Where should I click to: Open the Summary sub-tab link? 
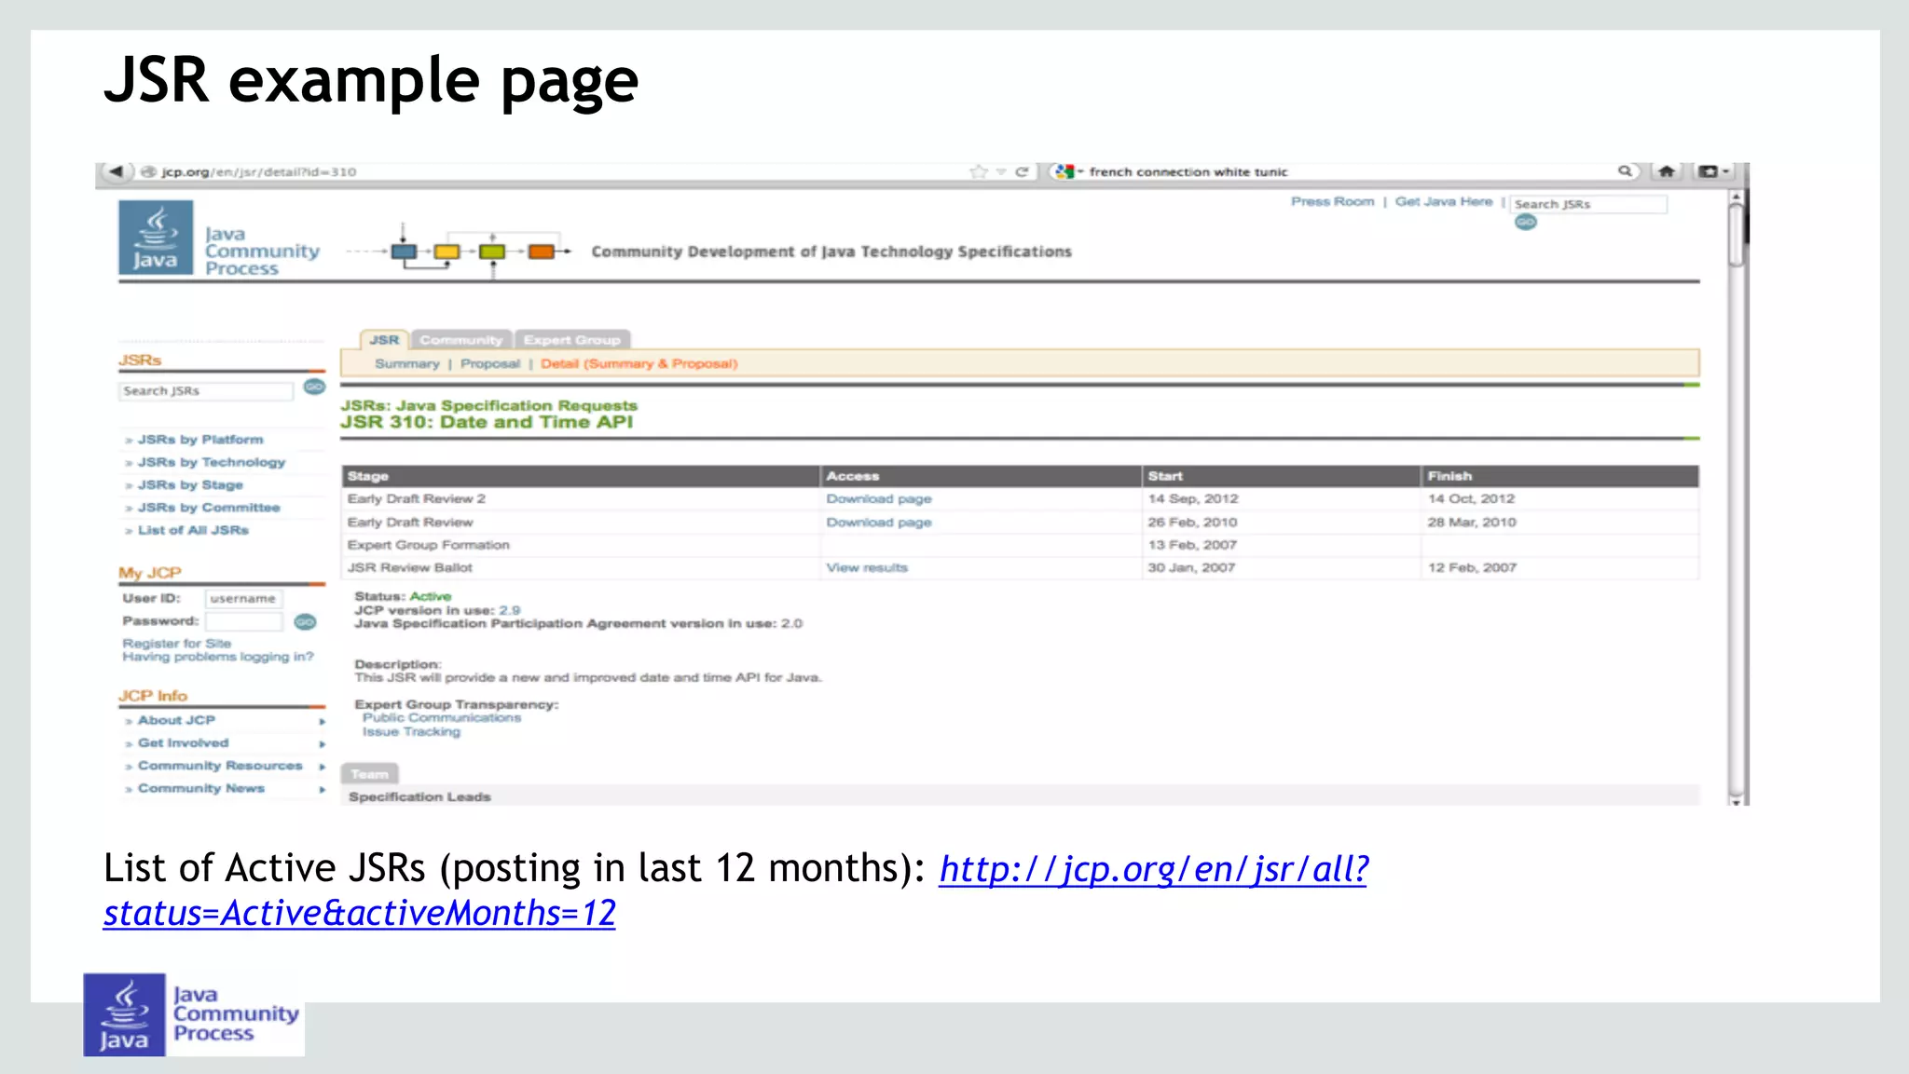point(406,363)
